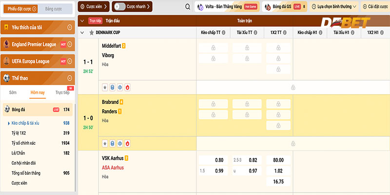The image size is (390, 195).
Task: Toggle the Cược nhanh quick bet switch
Action: point(118,7)
